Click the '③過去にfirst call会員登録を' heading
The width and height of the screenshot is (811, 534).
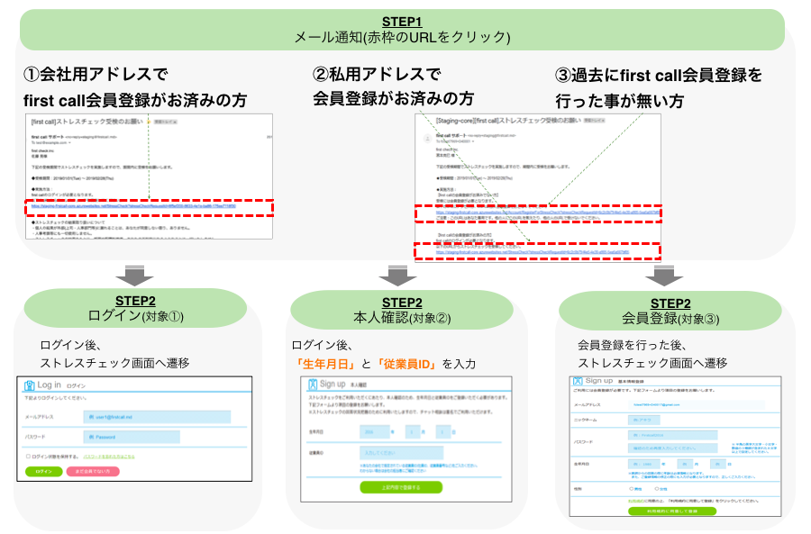point(659,76)
